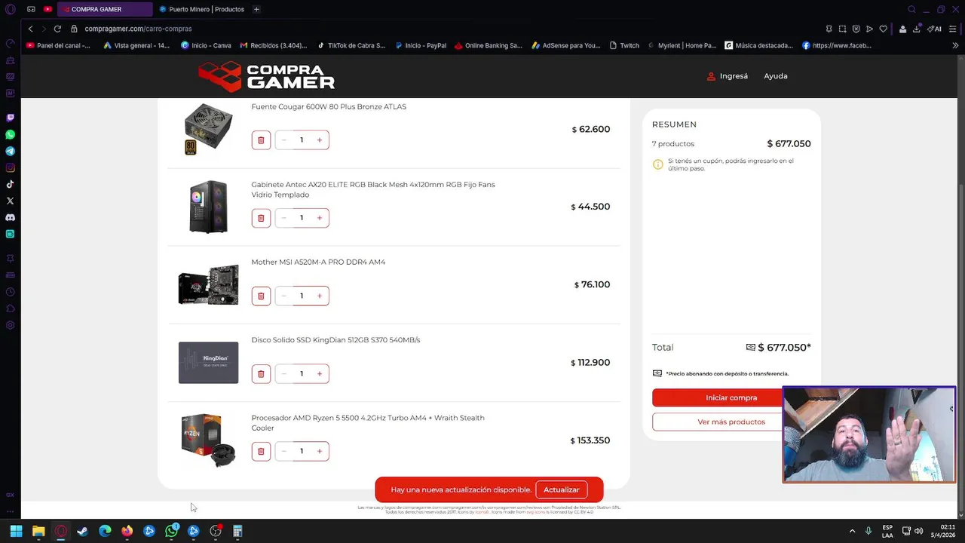This screenshot has width=965, height=543.
Task: Open ad blocker shield settings
Action: [856, 29]
